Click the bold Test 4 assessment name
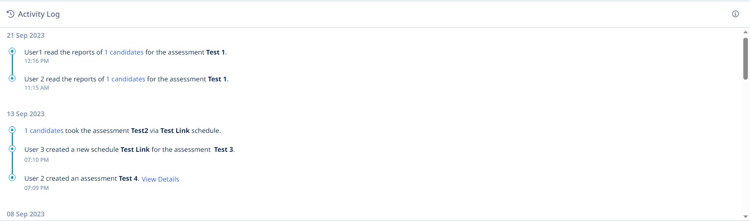The width and height of the screenshot is (750, 221). (128, 179)
